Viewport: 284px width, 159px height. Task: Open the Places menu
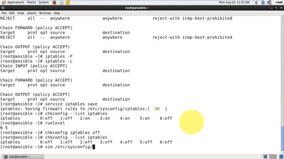pyautogui.click(x=31, y=2)
